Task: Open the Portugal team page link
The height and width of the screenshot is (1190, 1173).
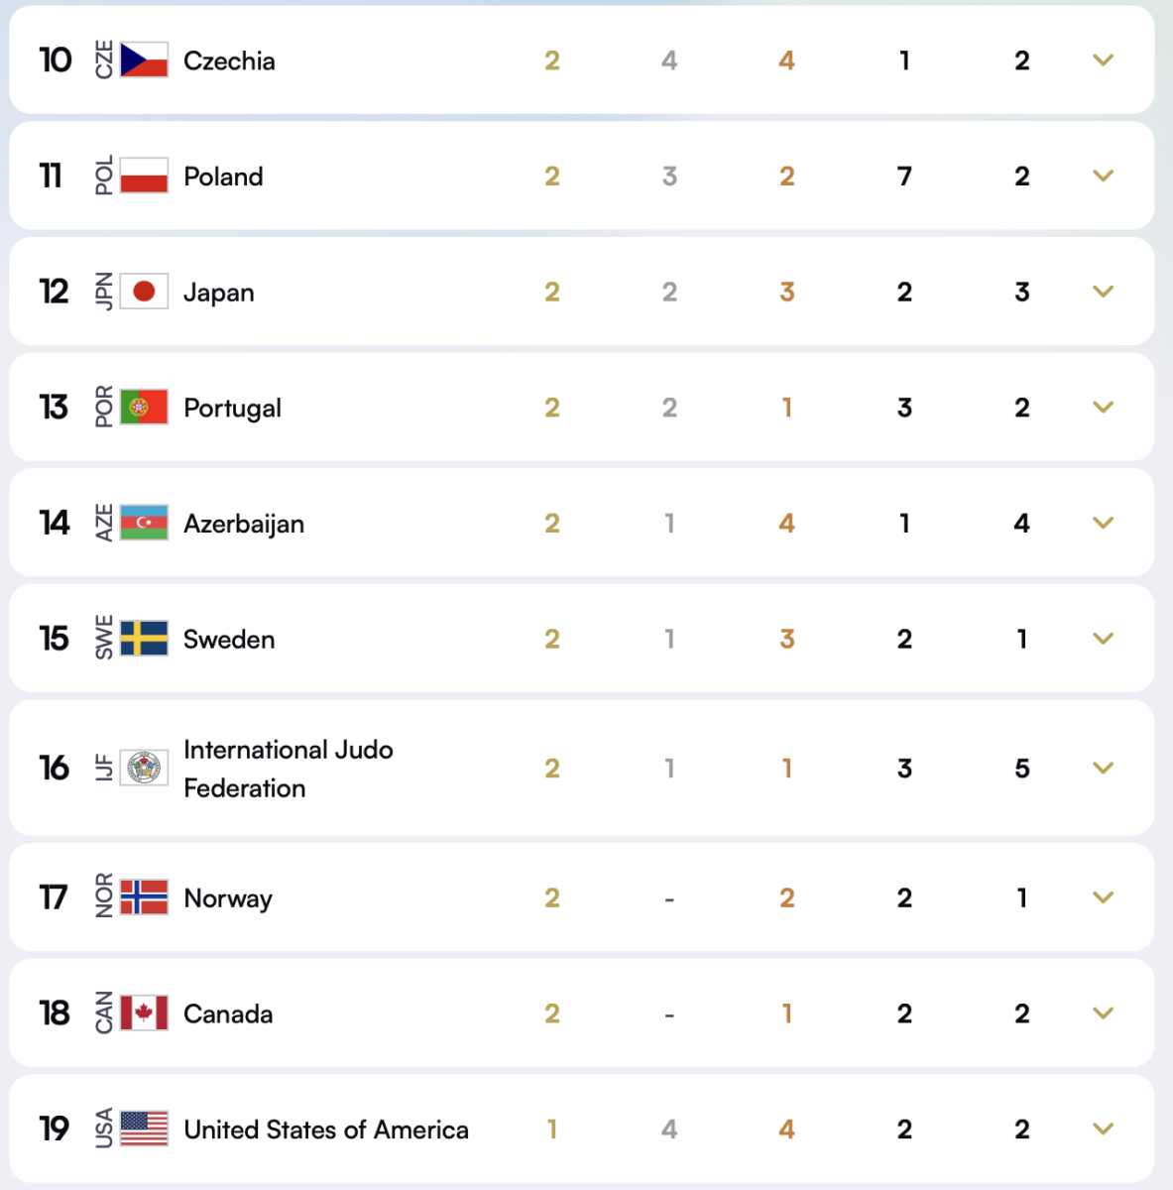Action: click(x=232, y=407)
